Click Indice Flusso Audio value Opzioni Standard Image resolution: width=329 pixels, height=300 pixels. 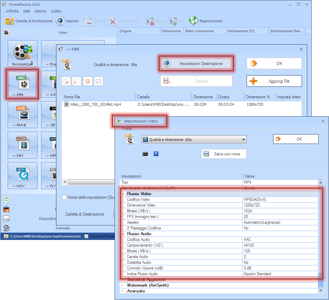(257, 274)
